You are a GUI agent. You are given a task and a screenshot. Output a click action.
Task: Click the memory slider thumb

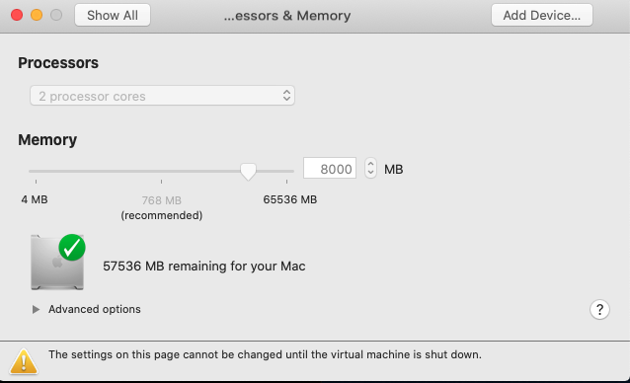[x=248, y=172]
